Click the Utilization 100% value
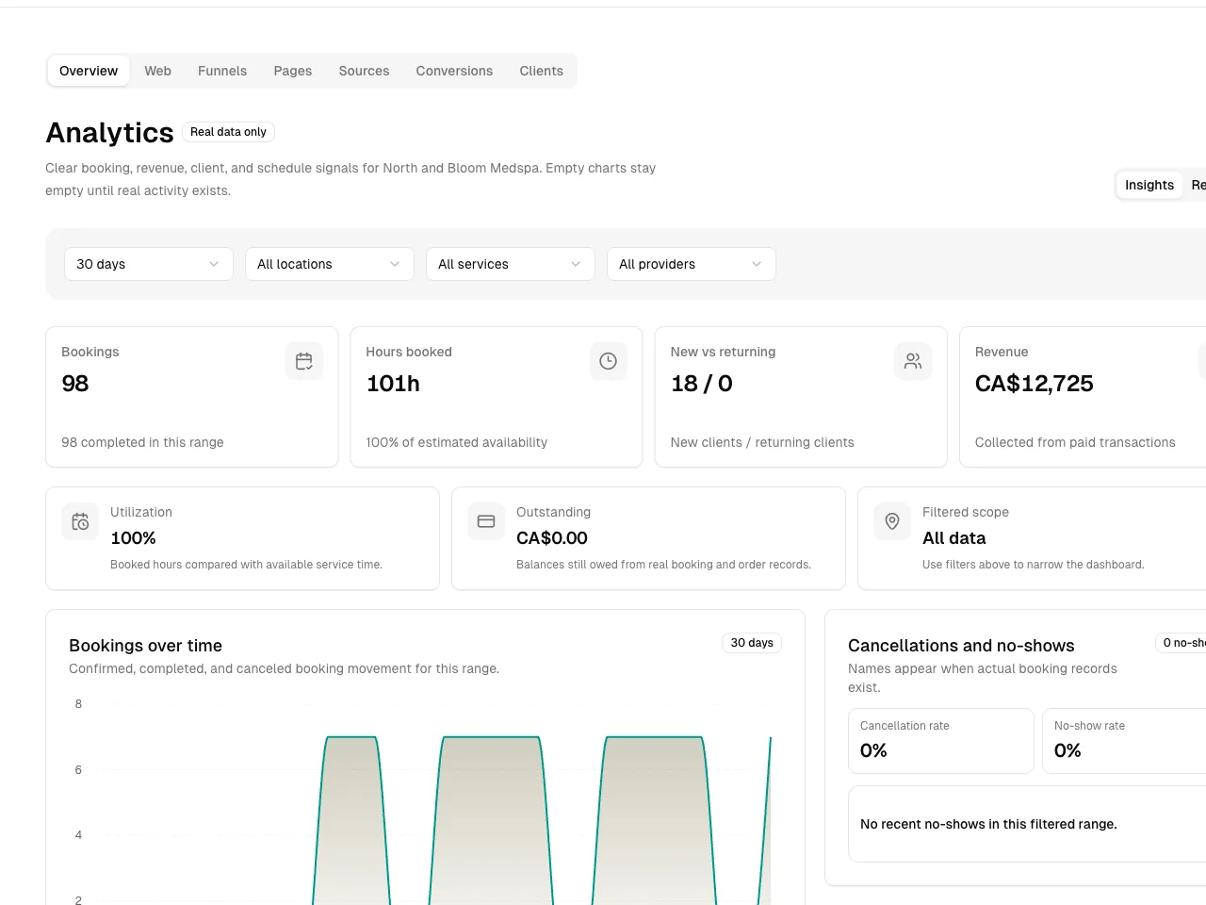1206x905 pixels. click(133, 538)
